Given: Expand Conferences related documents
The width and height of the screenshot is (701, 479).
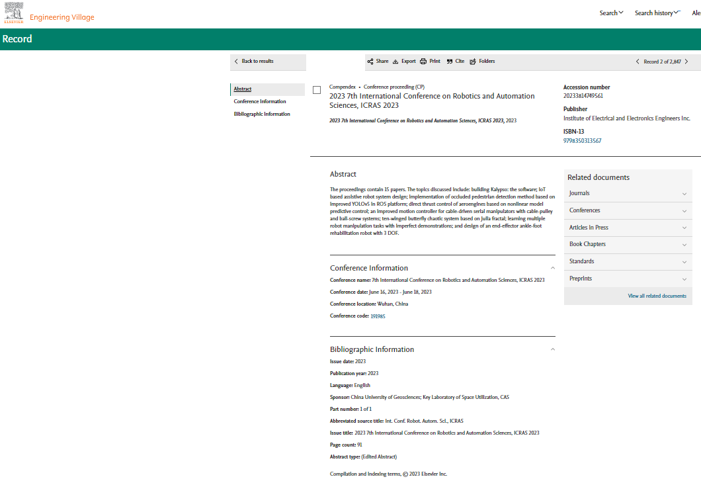Looking at the screenshot, I should [628, 210].
